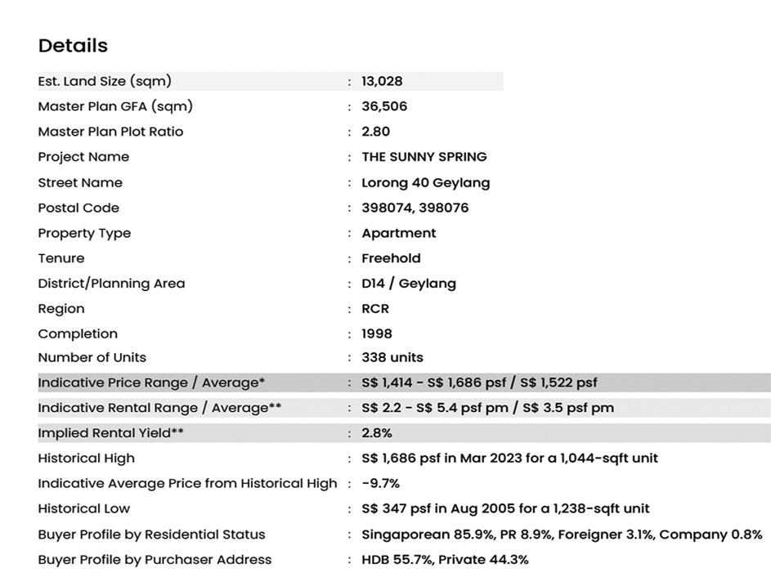Click street name Lorong 40 Geylang
This screenshot has height=586, width=771.
(x=425, y=183)
